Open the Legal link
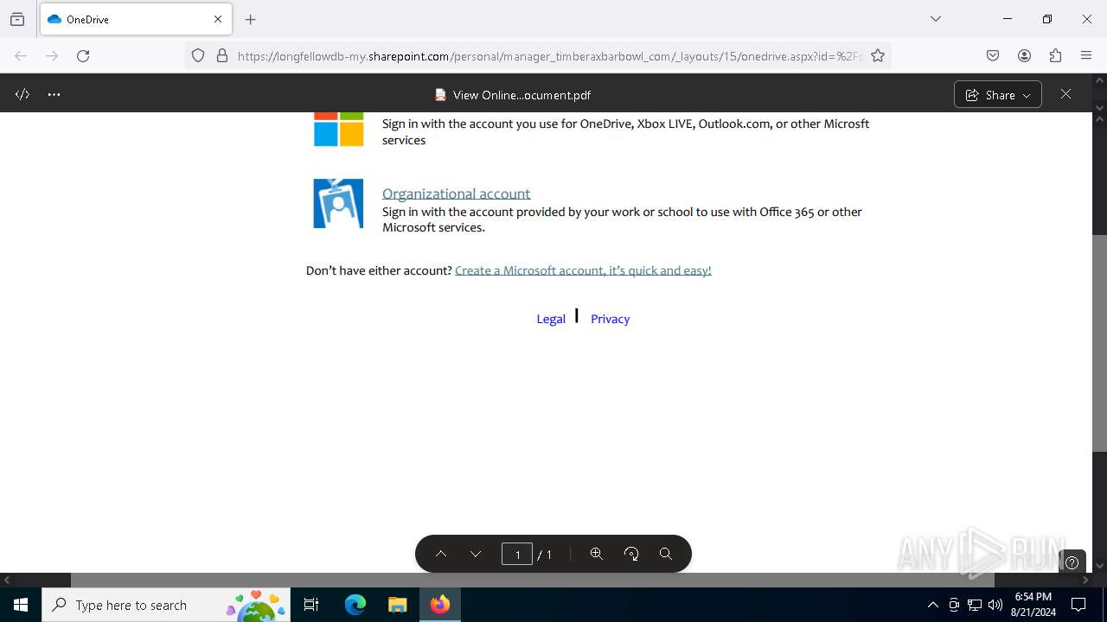This screenshot has height=622, width=1107. tap(551, 319)
